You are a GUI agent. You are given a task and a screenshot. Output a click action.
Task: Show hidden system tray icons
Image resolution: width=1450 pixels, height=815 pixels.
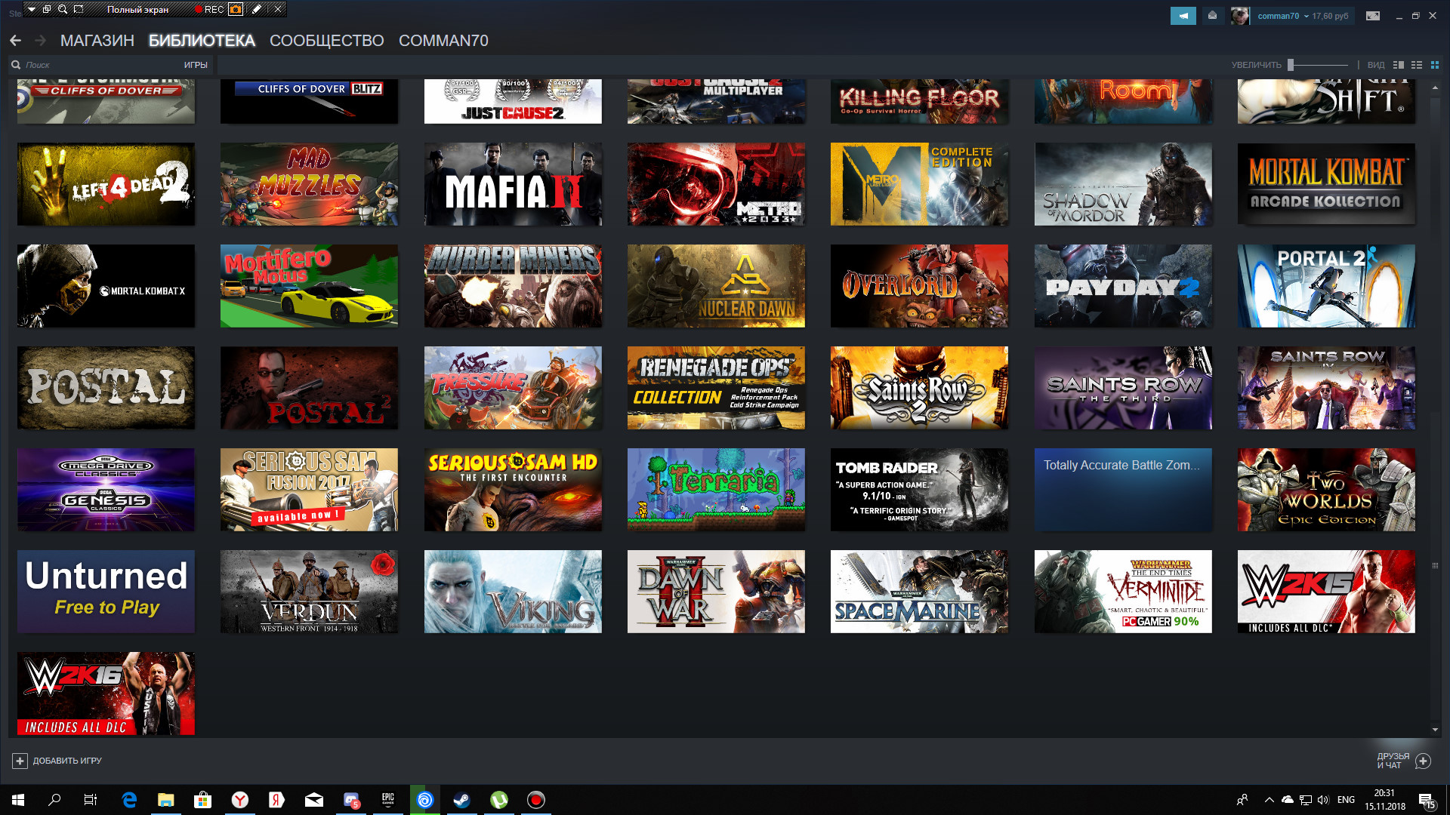pos(1269,800)
